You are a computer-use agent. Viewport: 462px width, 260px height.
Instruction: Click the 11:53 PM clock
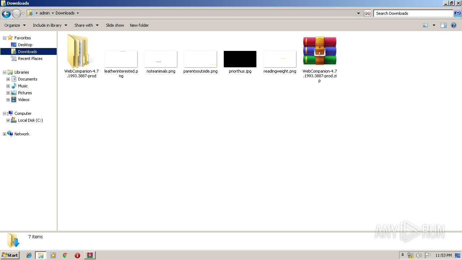[x=444, y=255]
